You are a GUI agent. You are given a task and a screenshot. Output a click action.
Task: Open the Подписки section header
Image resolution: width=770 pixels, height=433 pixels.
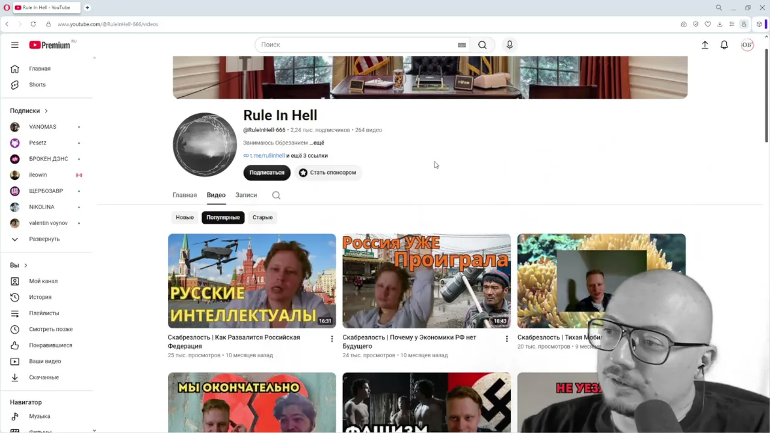(x=28, y=111)
